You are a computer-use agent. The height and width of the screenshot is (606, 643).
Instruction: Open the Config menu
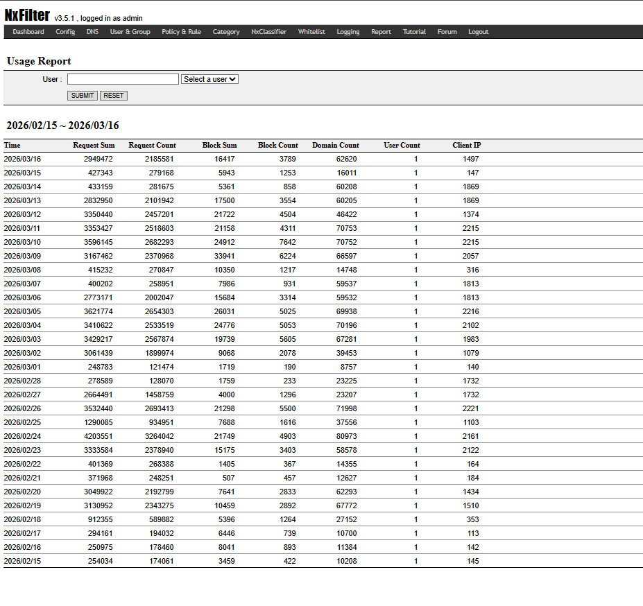[65, 32]
